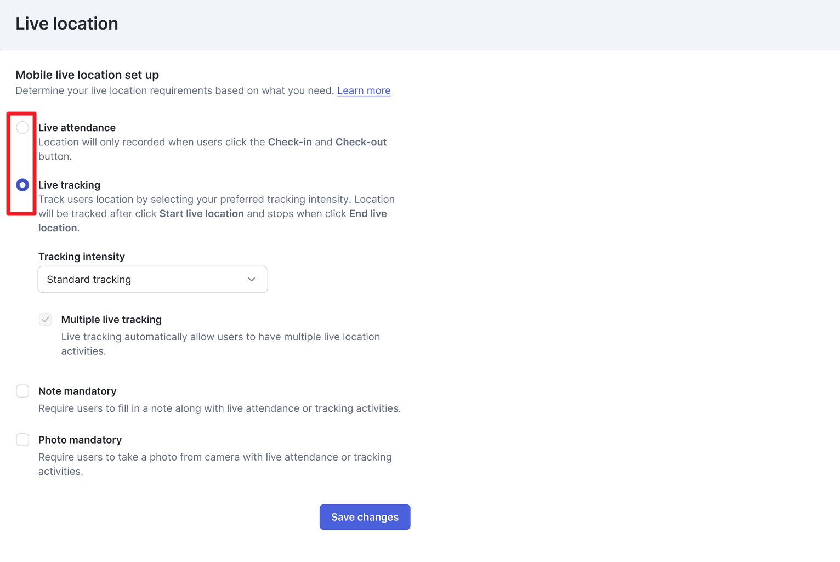The height and width of the screenshot is (562, 840).
Task: Click the Live tracking label text
Action: [x=69, y=185]
